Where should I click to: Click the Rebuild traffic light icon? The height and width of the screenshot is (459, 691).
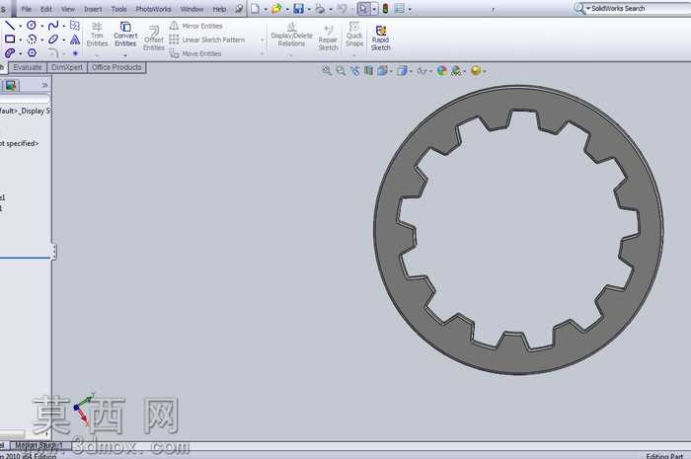pyautogui.click(x=386, y=8)
